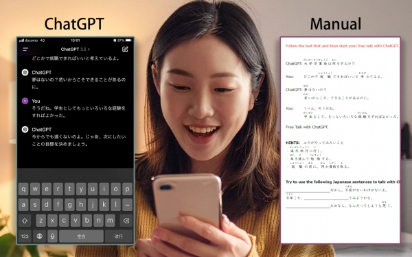
Task: Tap ChatGPT avatar beside the 夢はないの message
Action: tap(25, 73)
